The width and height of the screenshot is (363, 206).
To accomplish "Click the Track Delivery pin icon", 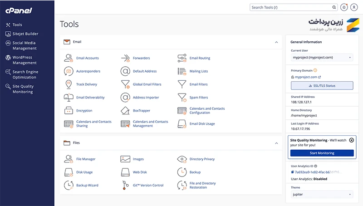I will 69,84.
